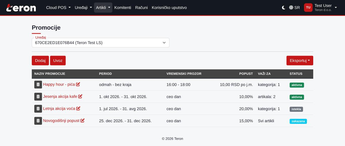Delete the Novogodišnji popust promotion
This screenshot has width=345, height=146.
[x=38, y=121]
